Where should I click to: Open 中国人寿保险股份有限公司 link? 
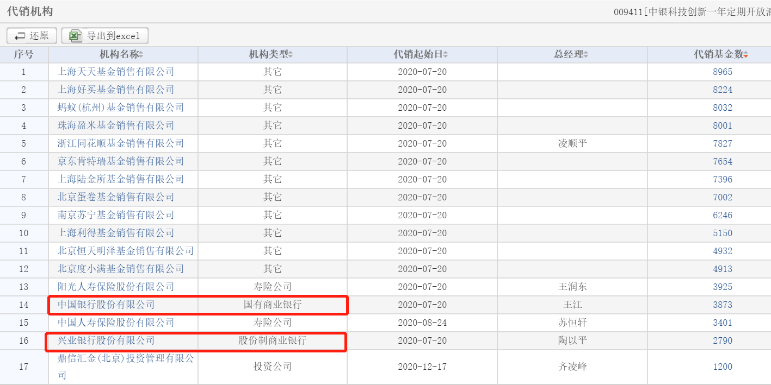(x=116, y=323)
